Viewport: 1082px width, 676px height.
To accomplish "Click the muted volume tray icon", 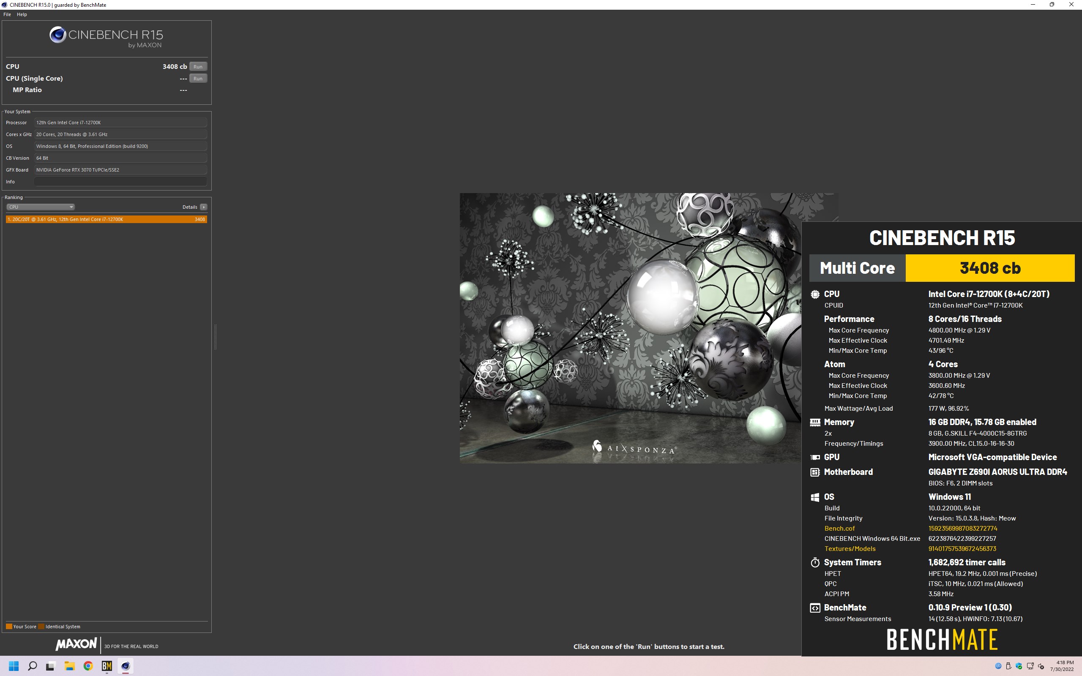I will (x=1041, y=666).
